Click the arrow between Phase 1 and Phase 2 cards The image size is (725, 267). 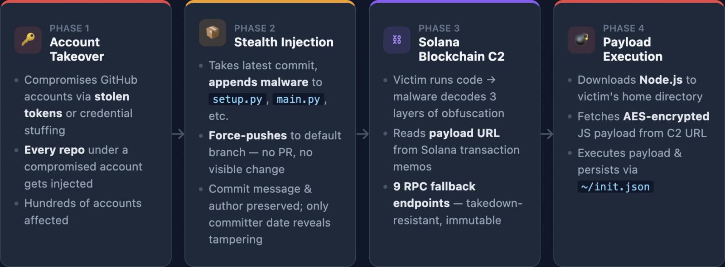tap(178, 134)
